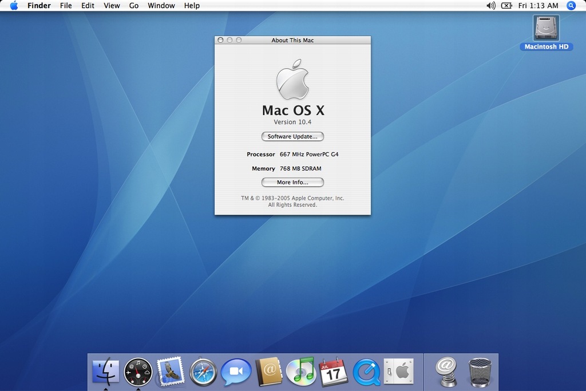The width and height of the screenshot is (586, 391).
Task: Open the Apple menu
Action: click(14, 6)
